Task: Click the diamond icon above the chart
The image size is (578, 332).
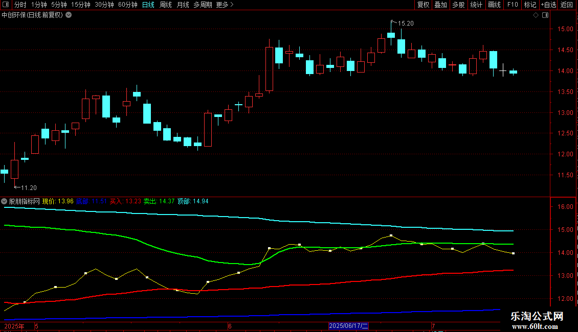Action: (536, 15)
